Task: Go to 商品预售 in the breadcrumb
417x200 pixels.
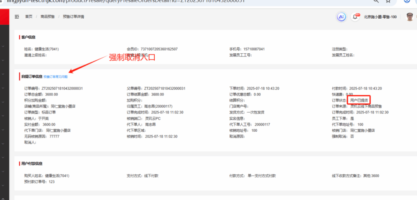Action: click(x=47, y=17)
